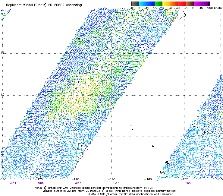Viewport: 223px width, 196px height.
Task: Click the title 'Rapidscat Winds(12.5KM) 20160602 ascending'
Action: [44, 5]
